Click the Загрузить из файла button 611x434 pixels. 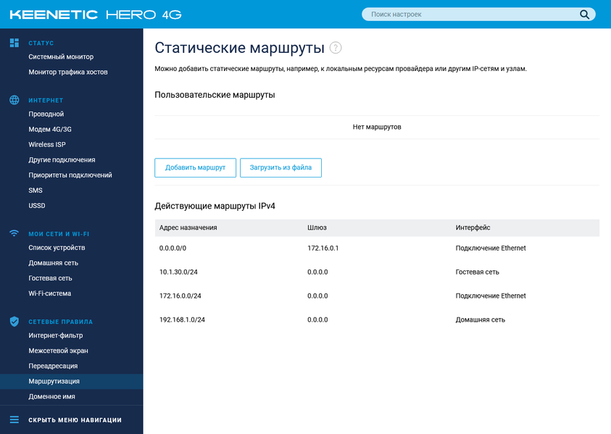click(x=280, y=167)
